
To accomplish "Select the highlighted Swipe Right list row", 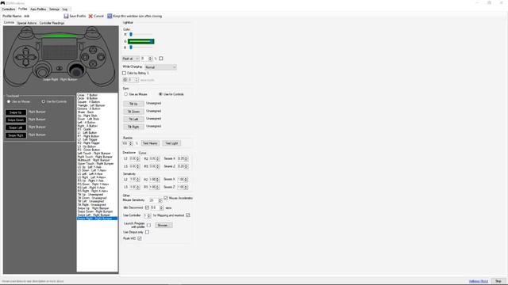I will click(97, 218).
